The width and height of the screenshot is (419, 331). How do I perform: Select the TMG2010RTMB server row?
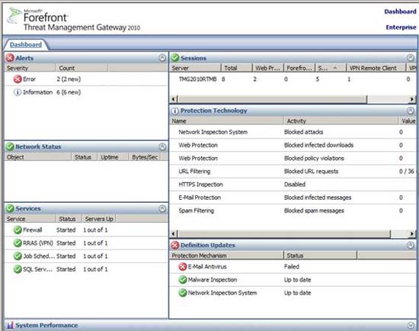[x=293, y=79]
